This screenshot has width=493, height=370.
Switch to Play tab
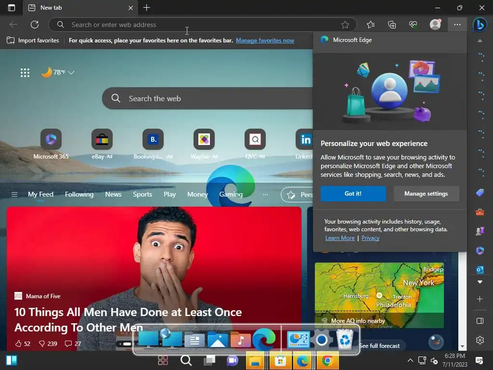(x=170, y=195)
